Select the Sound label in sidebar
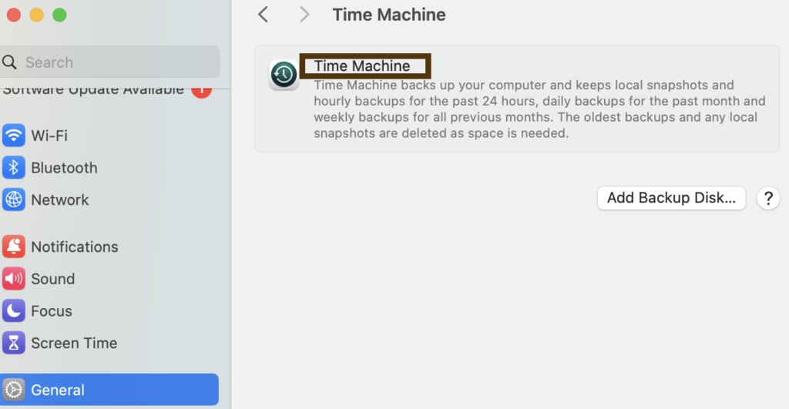 [53, 279]
